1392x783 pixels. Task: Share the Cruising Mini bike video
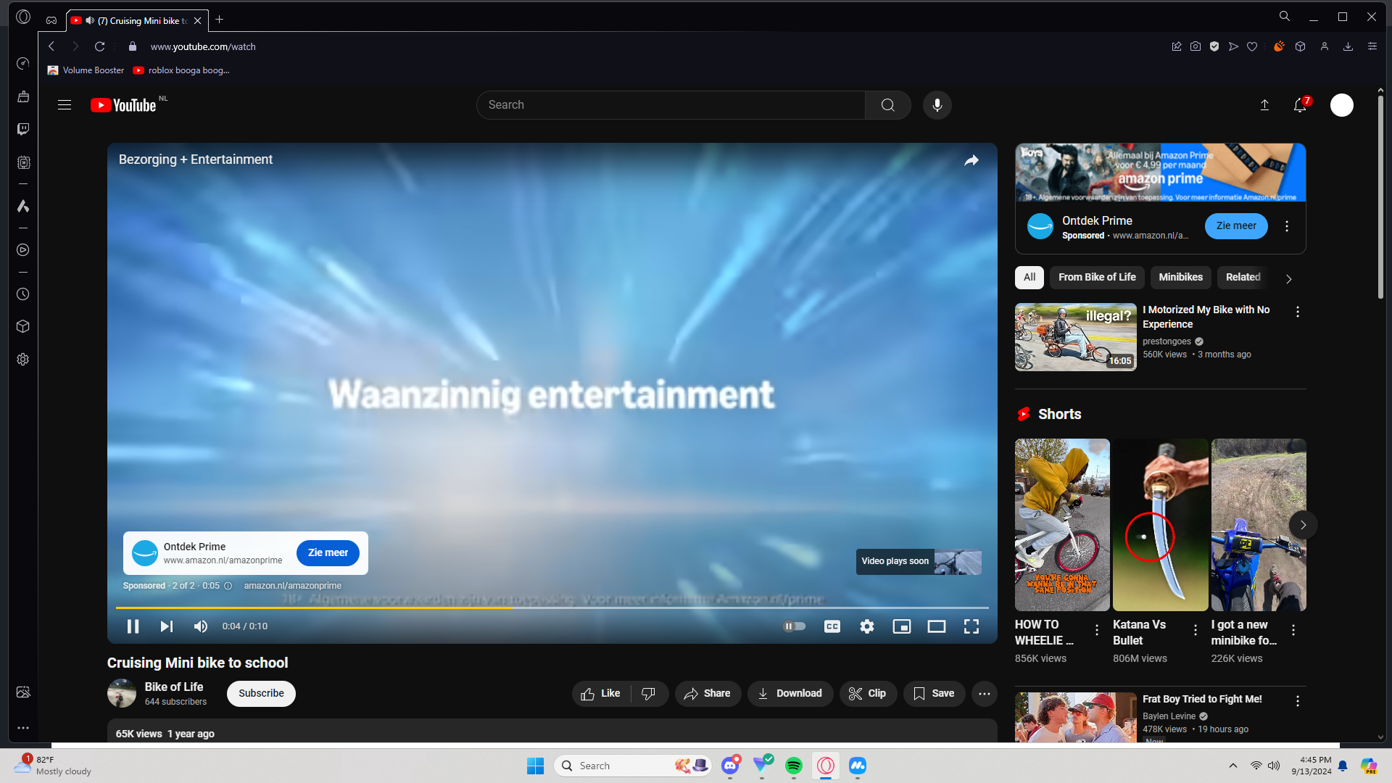point(708,694)
